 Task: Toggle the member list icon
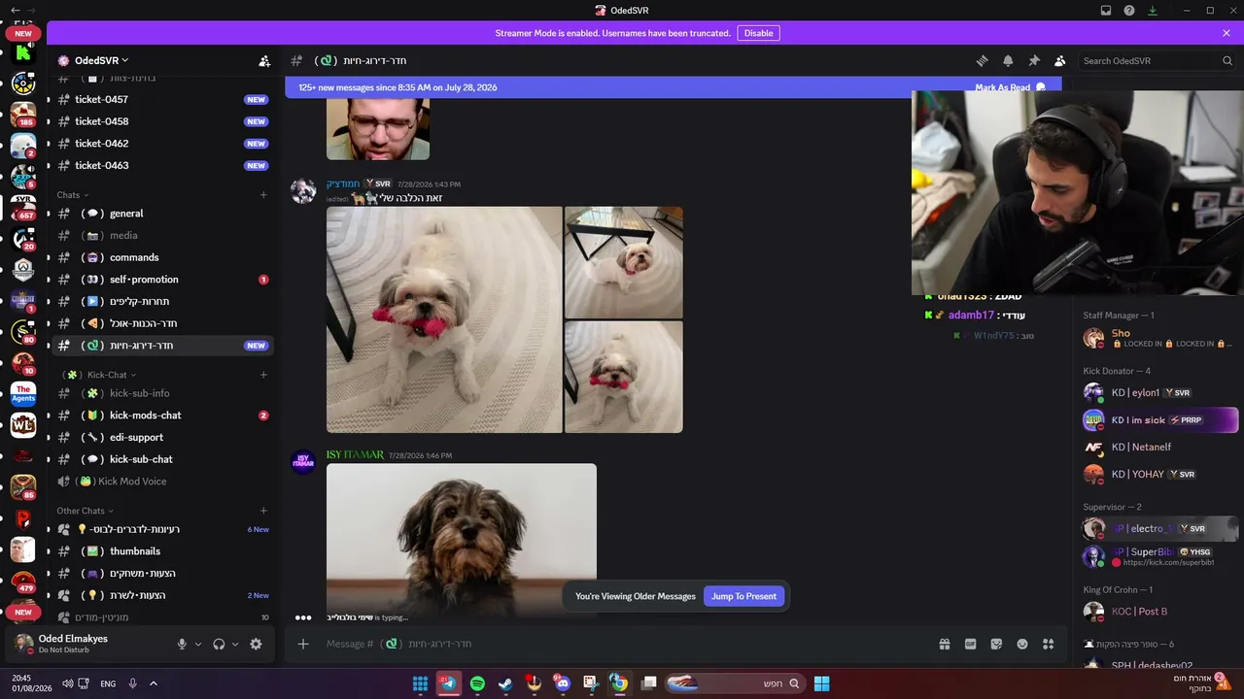1060,60
